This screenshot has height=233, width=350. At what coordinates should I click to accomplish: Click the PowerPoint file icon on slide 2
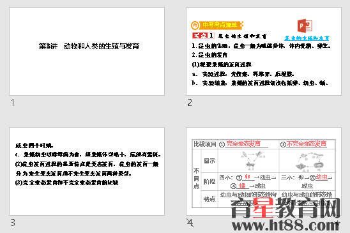[305, 26]
